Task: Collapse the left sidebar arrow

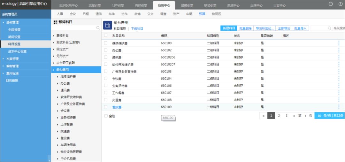Action: tap(49, 160)
